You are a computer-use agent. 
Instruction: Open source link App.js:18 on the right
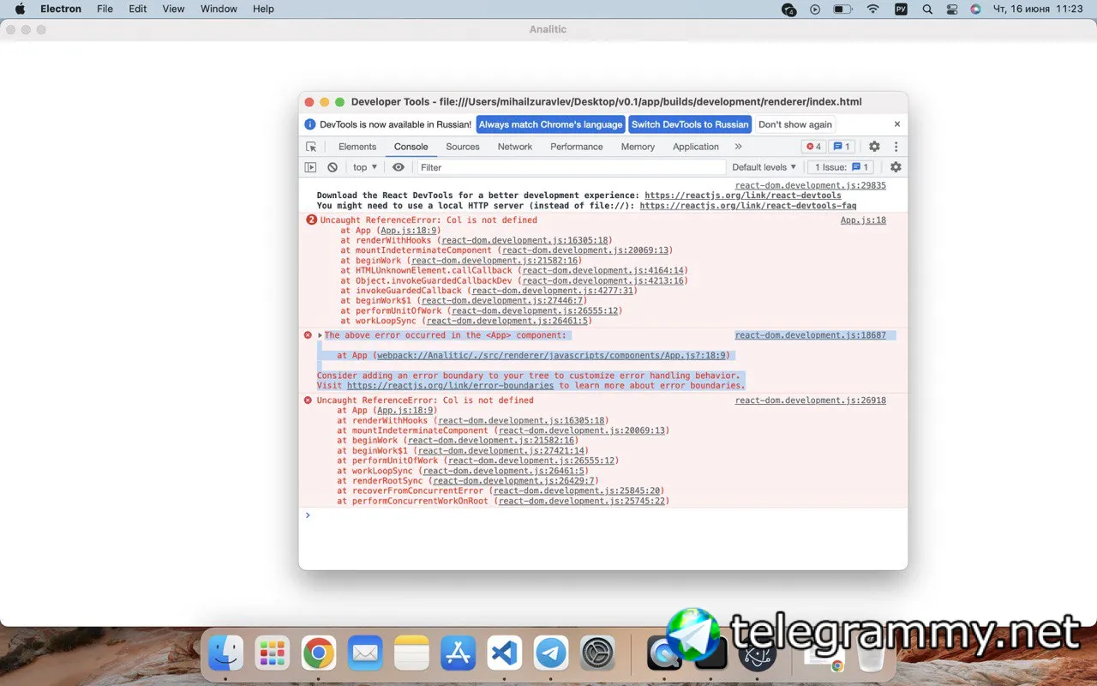[863, 220]
